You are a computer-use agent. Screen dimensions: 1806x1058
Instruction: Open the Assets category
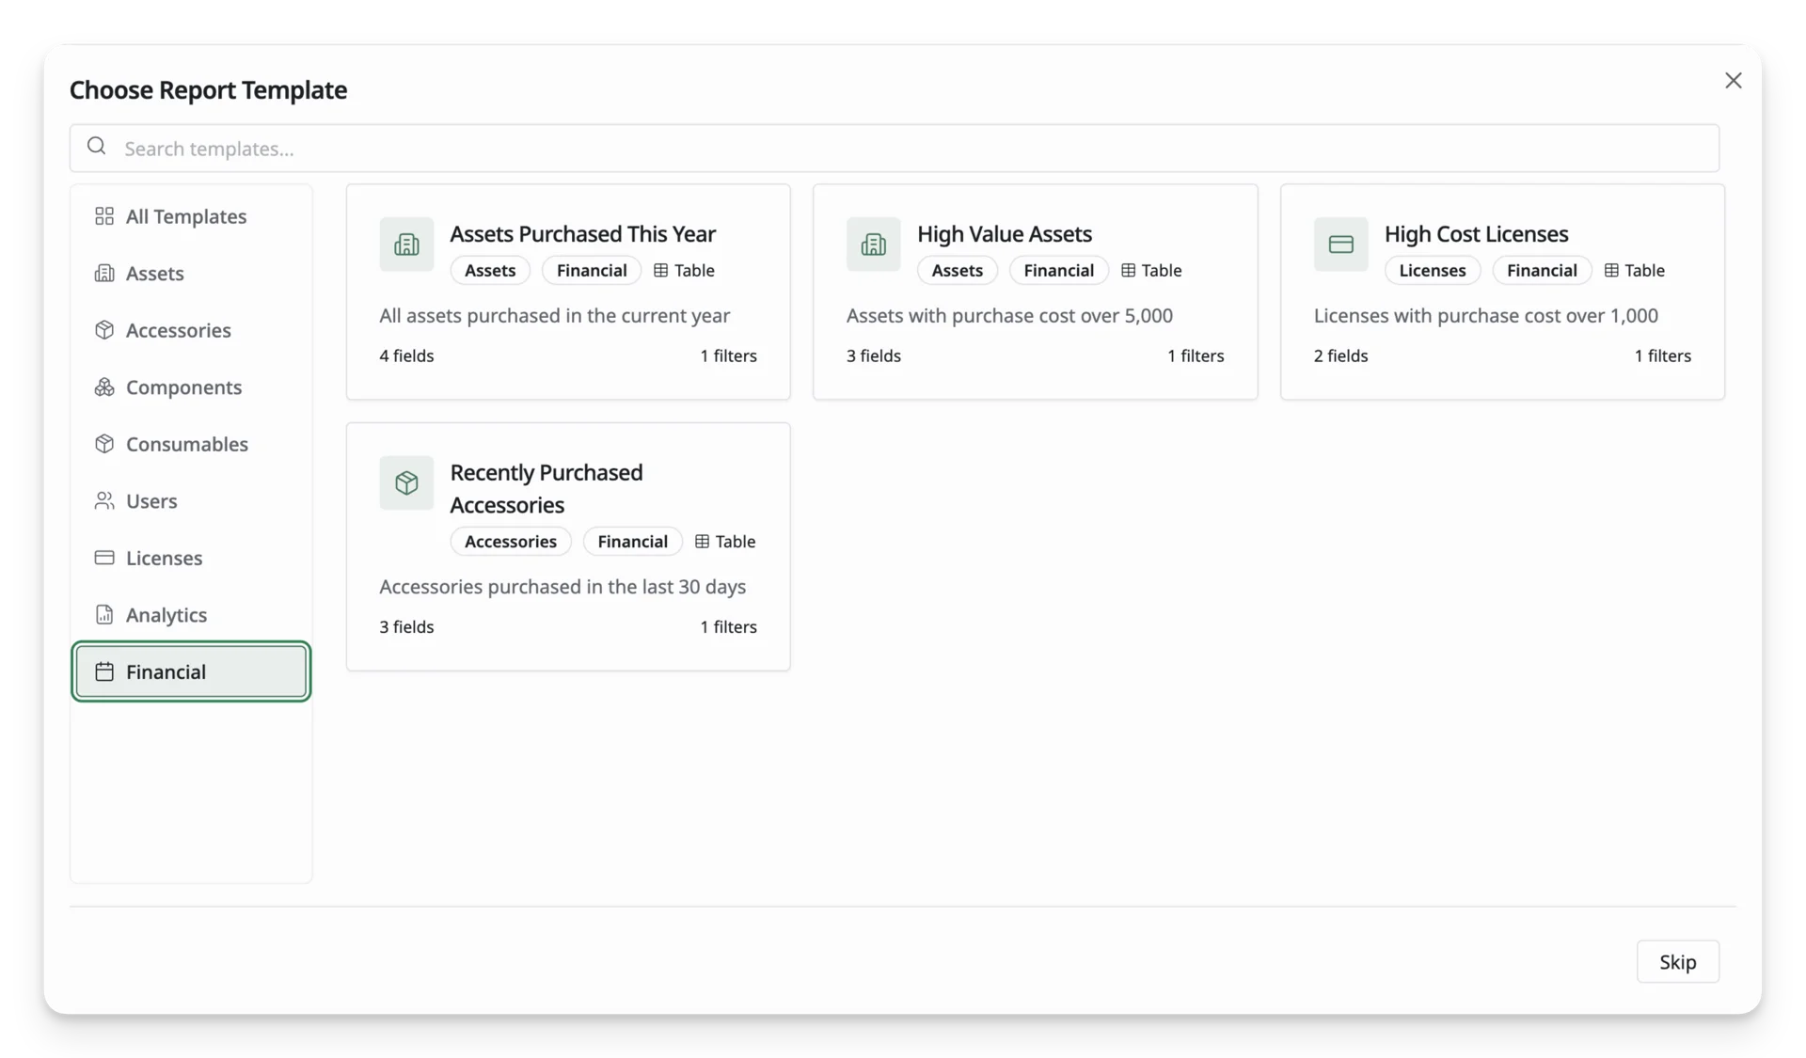tap(191, 273)
